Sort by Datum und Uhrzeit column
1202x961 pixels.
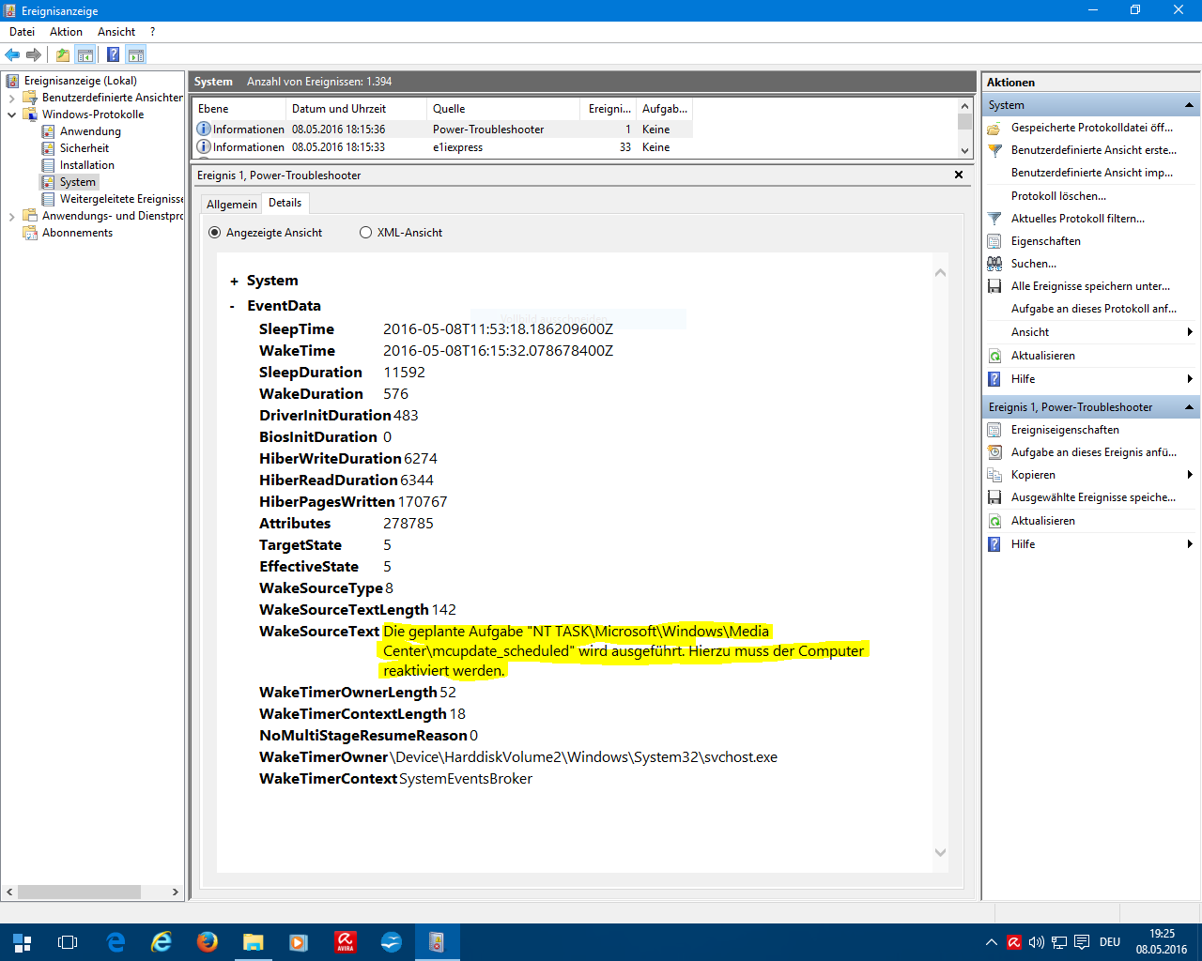click(x=357, y=109)
